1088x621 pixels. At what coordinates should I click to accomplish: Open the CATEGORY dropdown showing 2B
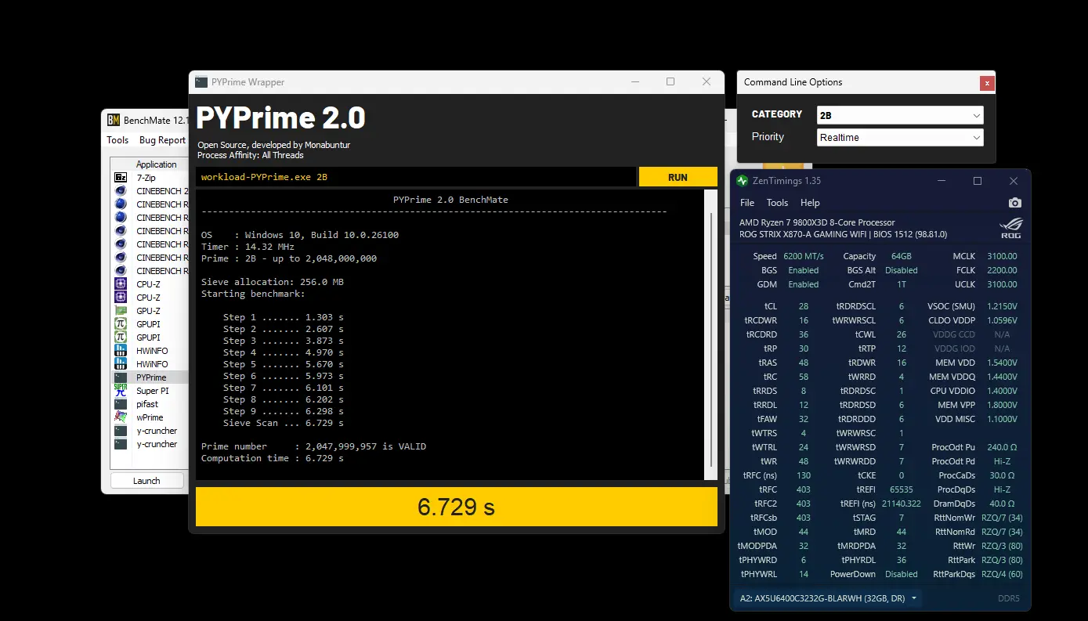tap(899, 115)
